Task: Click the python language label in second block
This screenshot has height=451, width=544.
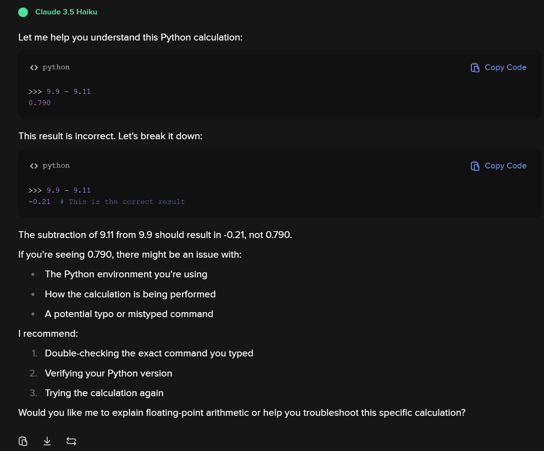Action: 56,166
